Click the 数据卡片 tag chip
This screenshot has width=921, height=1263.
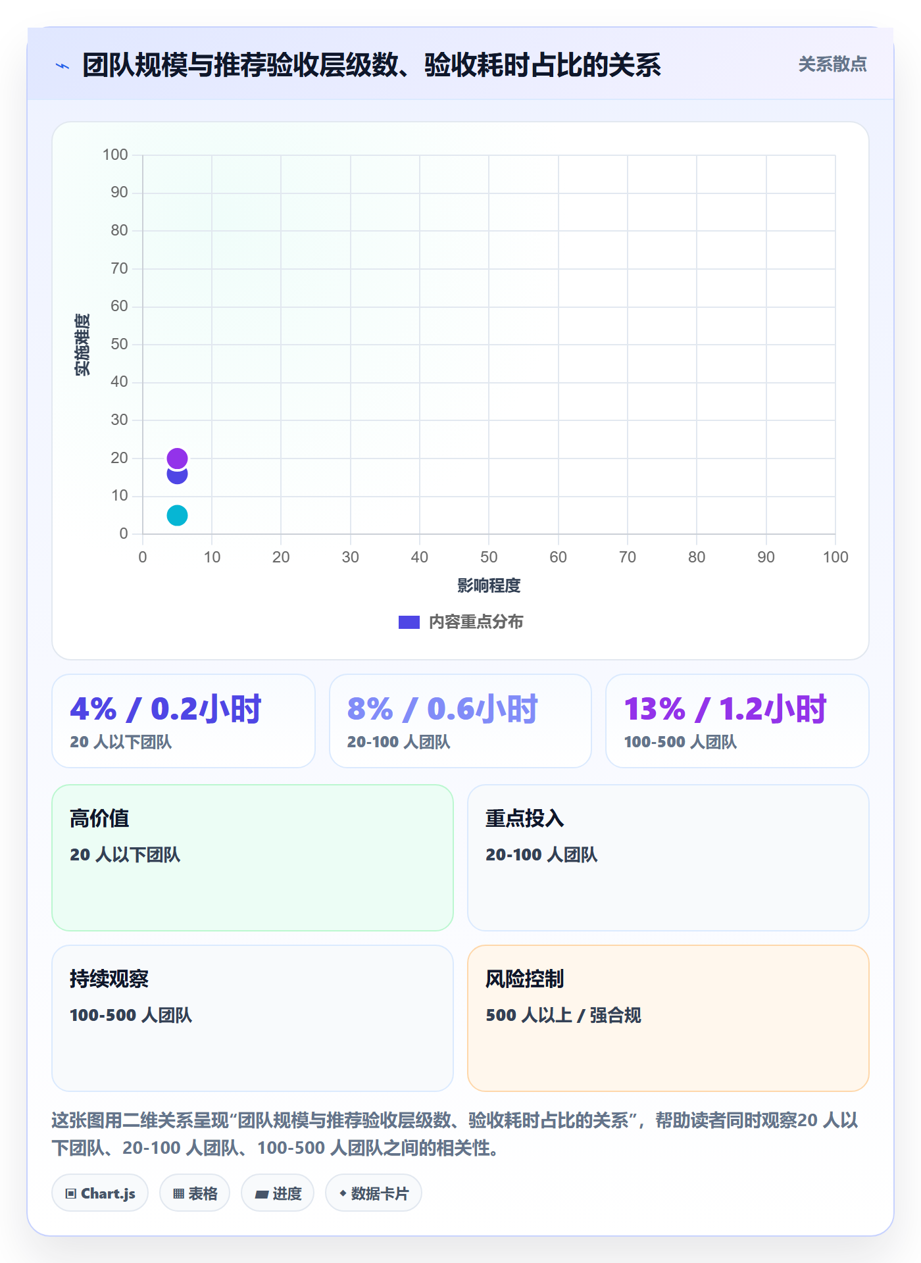pyautogui.click(x=374, y=1193)
